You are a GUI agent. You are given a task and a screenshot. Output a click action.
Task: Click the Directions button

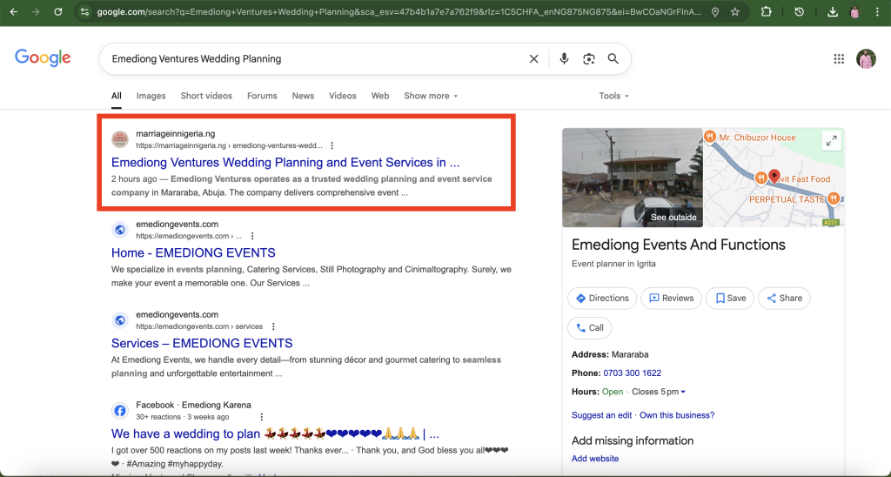tap(602, 298)
